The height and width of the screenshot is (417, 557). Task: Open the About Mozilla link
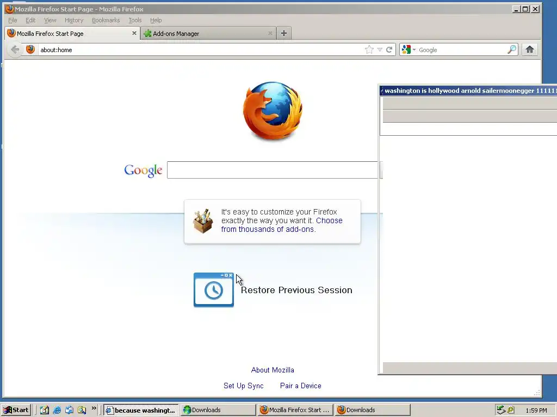click(273, 370)
